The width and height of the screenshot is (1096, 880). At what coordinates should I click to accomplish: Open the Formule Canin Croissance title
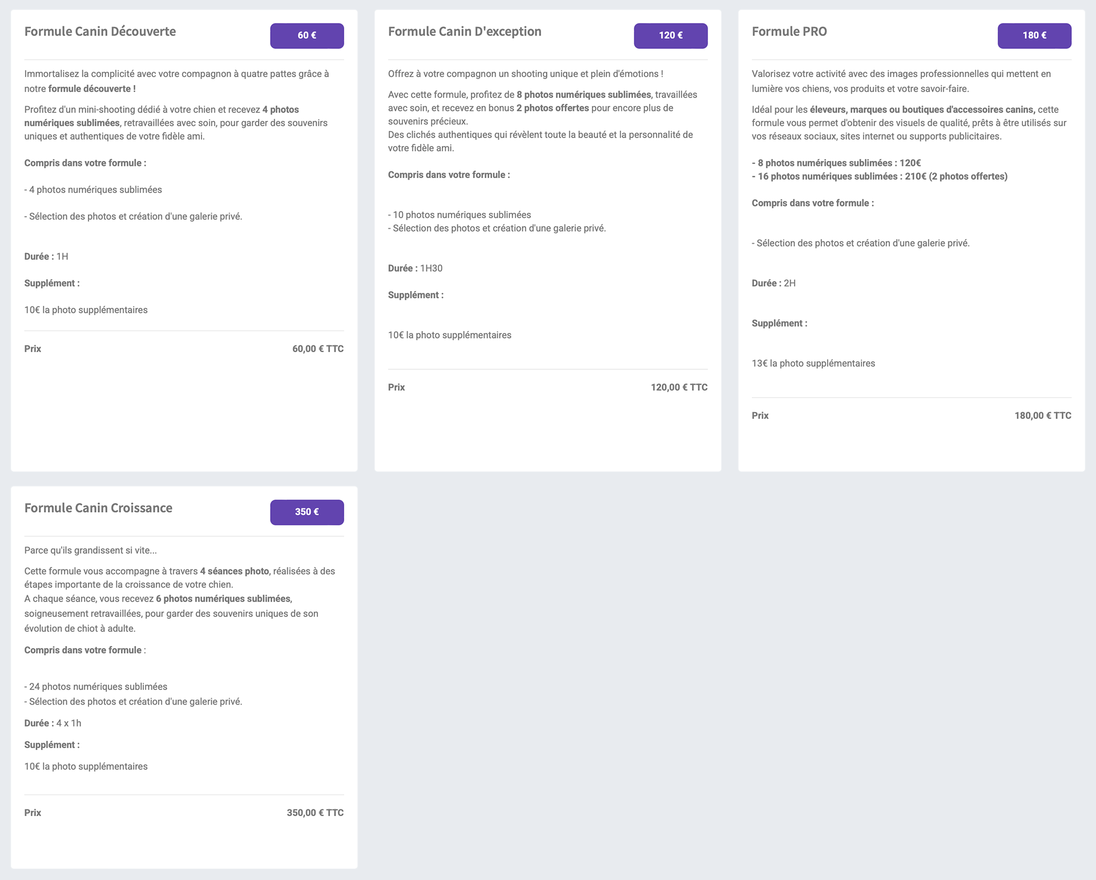click(x=98, y=508)
